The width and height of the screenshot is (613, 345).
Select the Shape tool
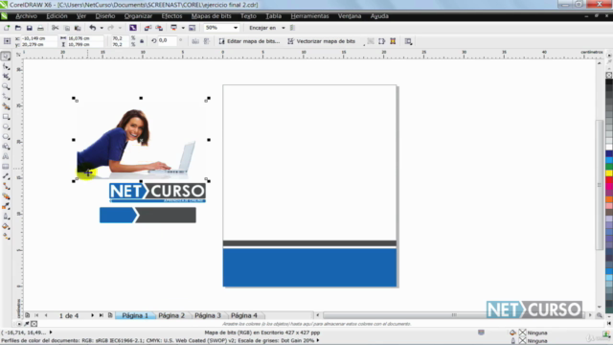pos(6,66)
